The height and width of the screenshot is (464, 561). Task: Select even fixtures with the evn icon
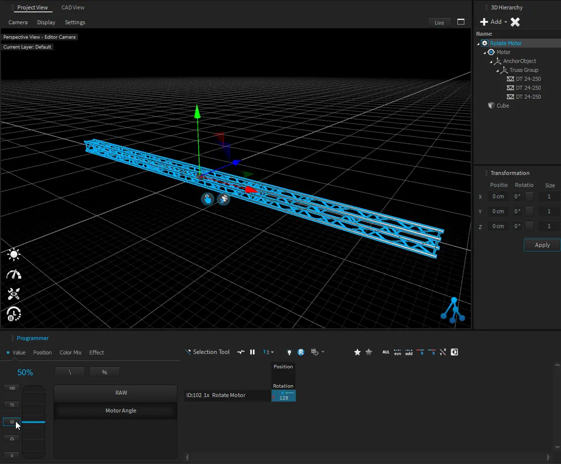[x=397, y=352]
